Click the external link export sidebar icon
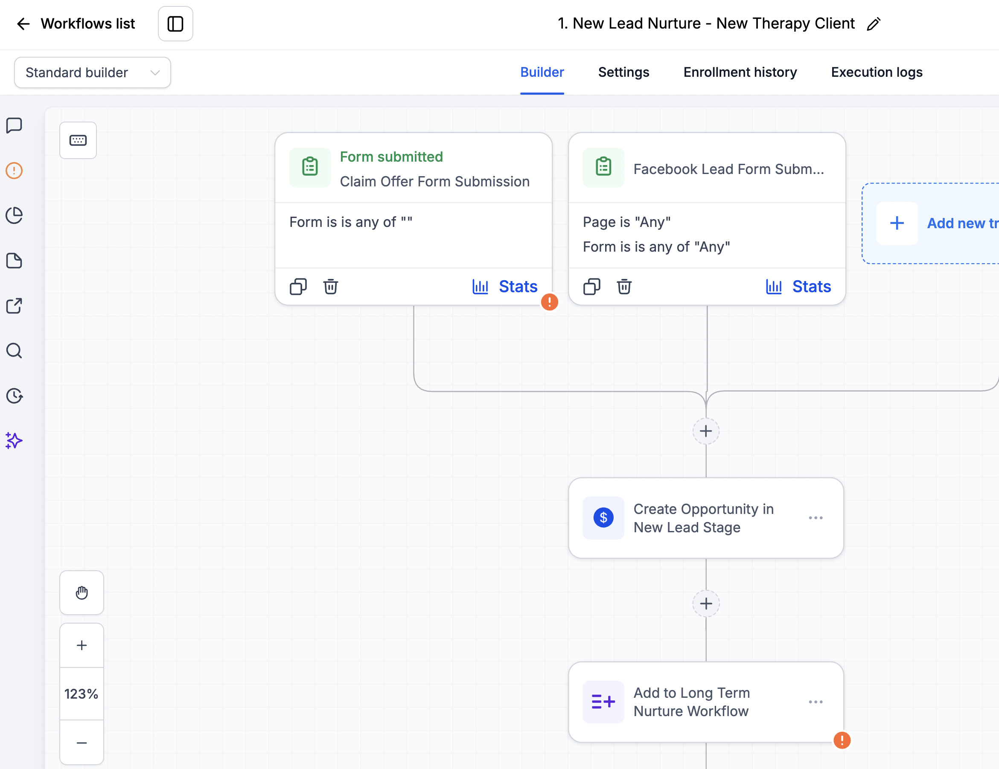 point(14,306)
